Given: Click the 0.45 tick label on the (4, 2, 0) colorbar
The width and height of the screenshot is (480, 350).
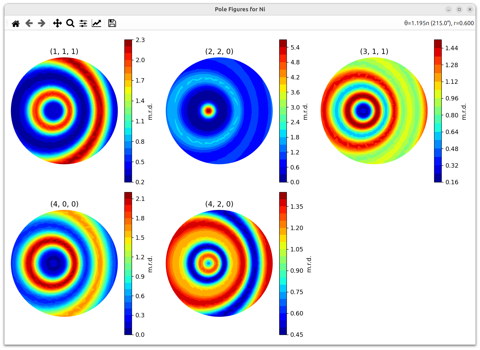Looking at the screenshot, I should [297, 335].
